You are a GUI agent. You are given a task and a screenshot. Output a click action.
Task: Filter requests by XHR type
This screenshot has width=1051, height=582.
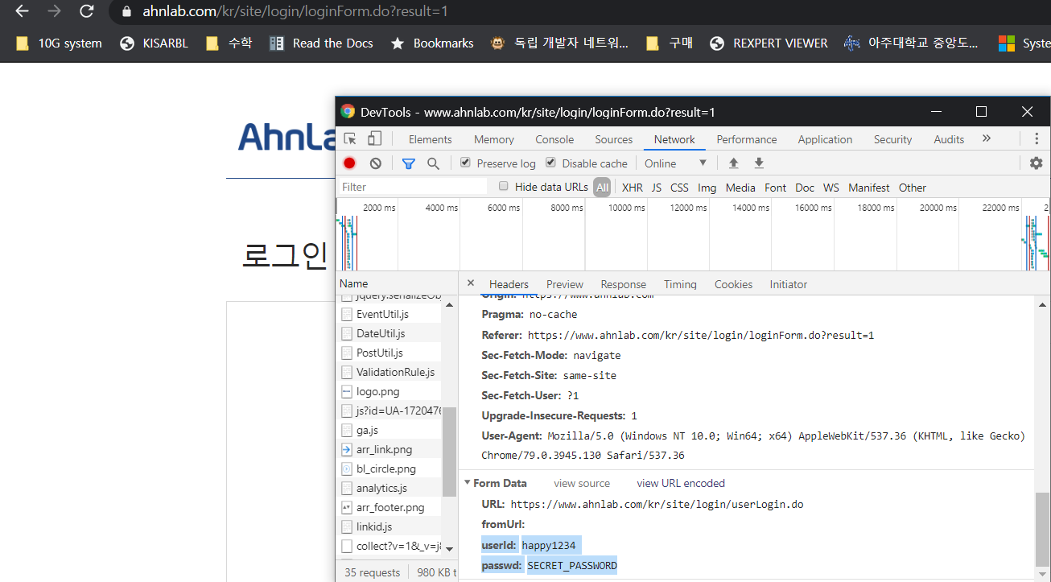[x=633, y=188]
